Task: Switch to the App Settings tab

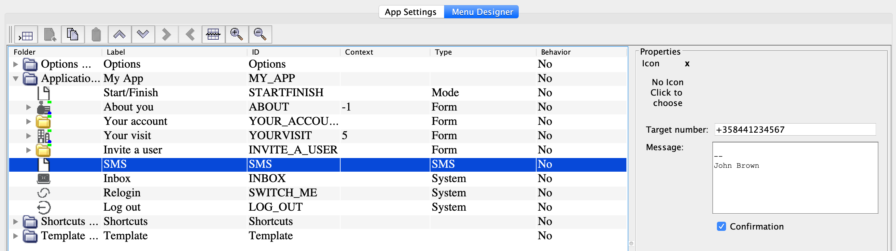Action: point(411,12)
